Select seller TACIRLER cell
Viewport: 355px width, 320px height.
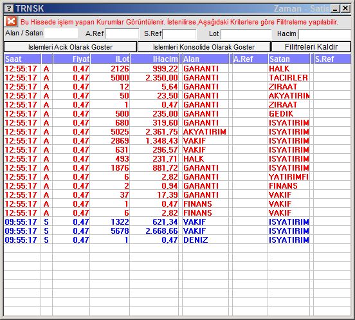coord(289,77)
